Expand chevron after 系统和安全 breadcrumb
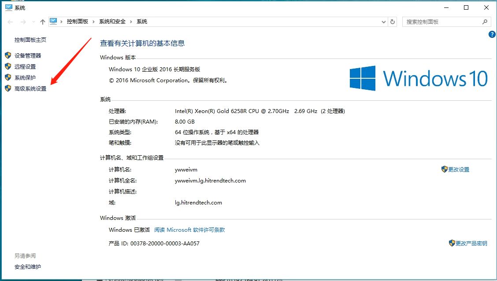 click(131, 22)
